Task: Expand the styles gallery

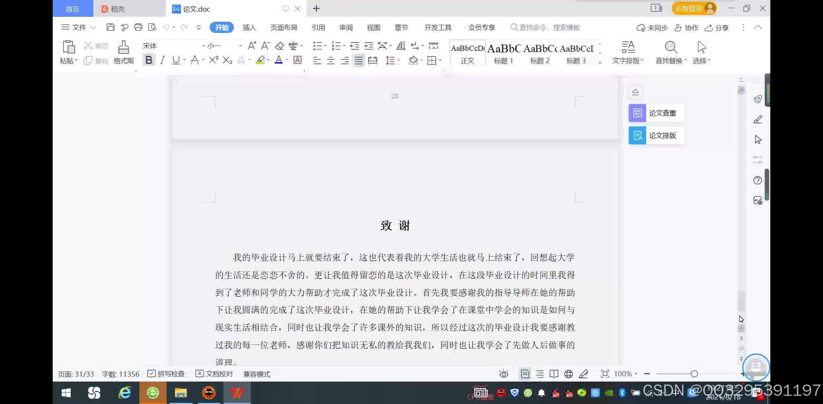Action: tap(600, 62)
